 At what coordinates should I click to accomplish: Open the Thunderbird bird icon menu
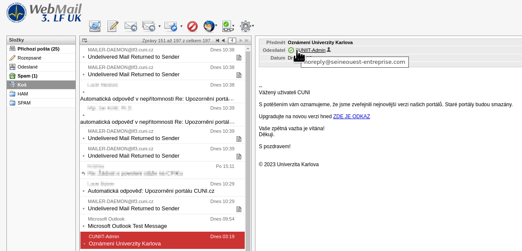click(210, 26)
